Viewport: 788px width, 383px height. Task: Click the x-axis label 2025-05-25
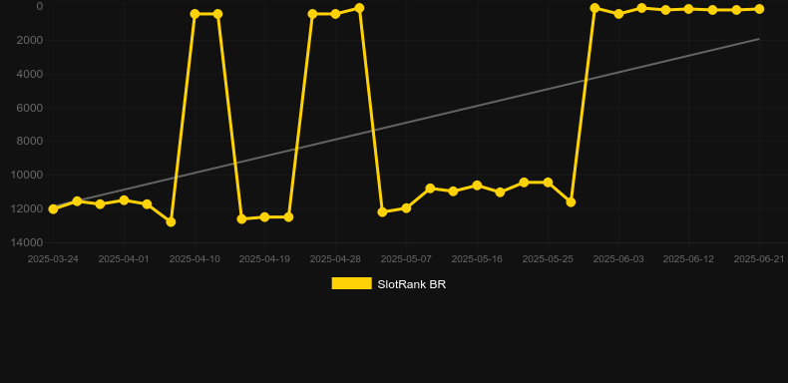pyautogui.click(x=548, y=259)
